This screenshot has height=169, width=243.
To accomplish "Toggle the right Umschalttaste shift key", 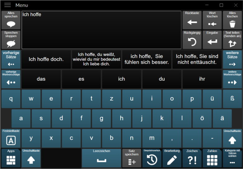I will click(232, 139).
